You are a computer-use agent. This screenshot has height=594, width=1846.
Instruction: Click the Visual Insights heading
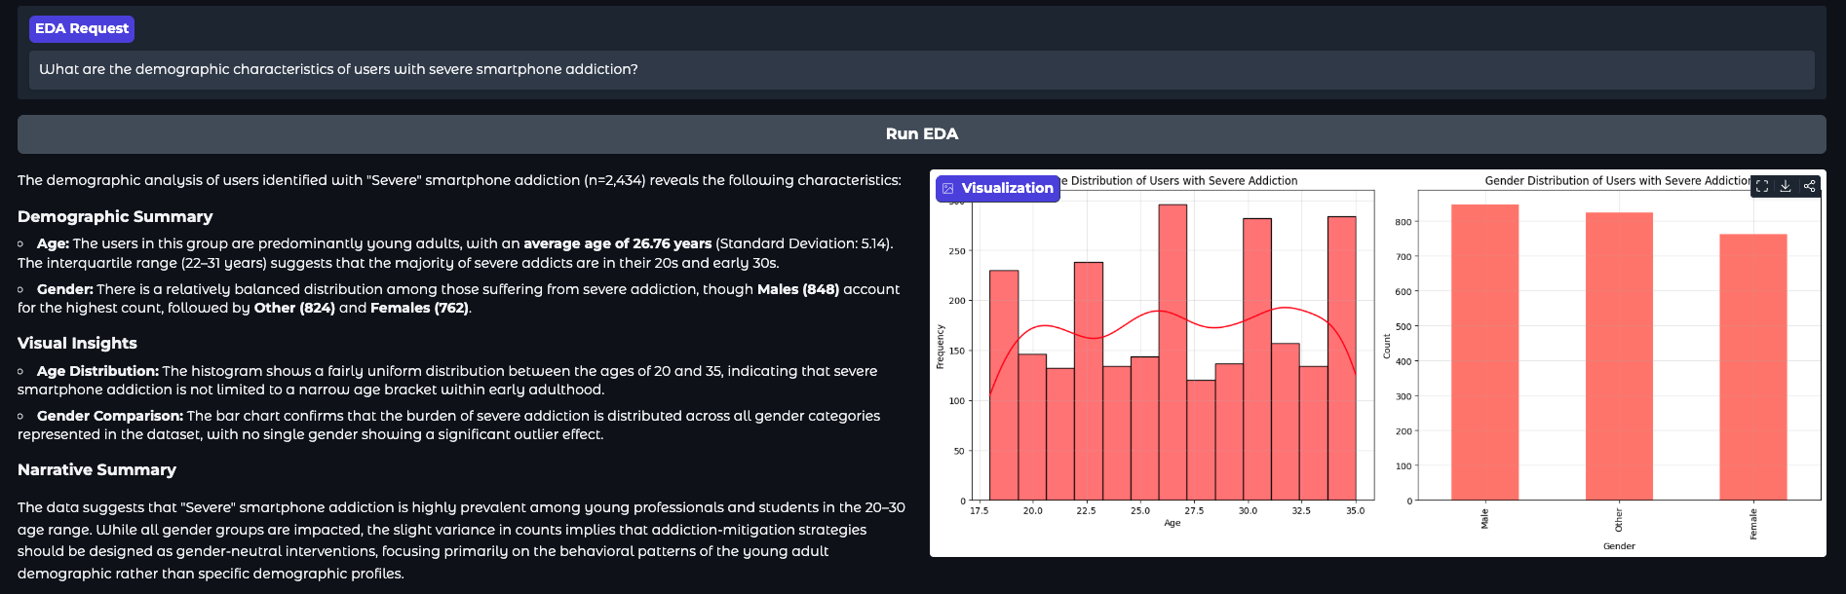(77, 344)
